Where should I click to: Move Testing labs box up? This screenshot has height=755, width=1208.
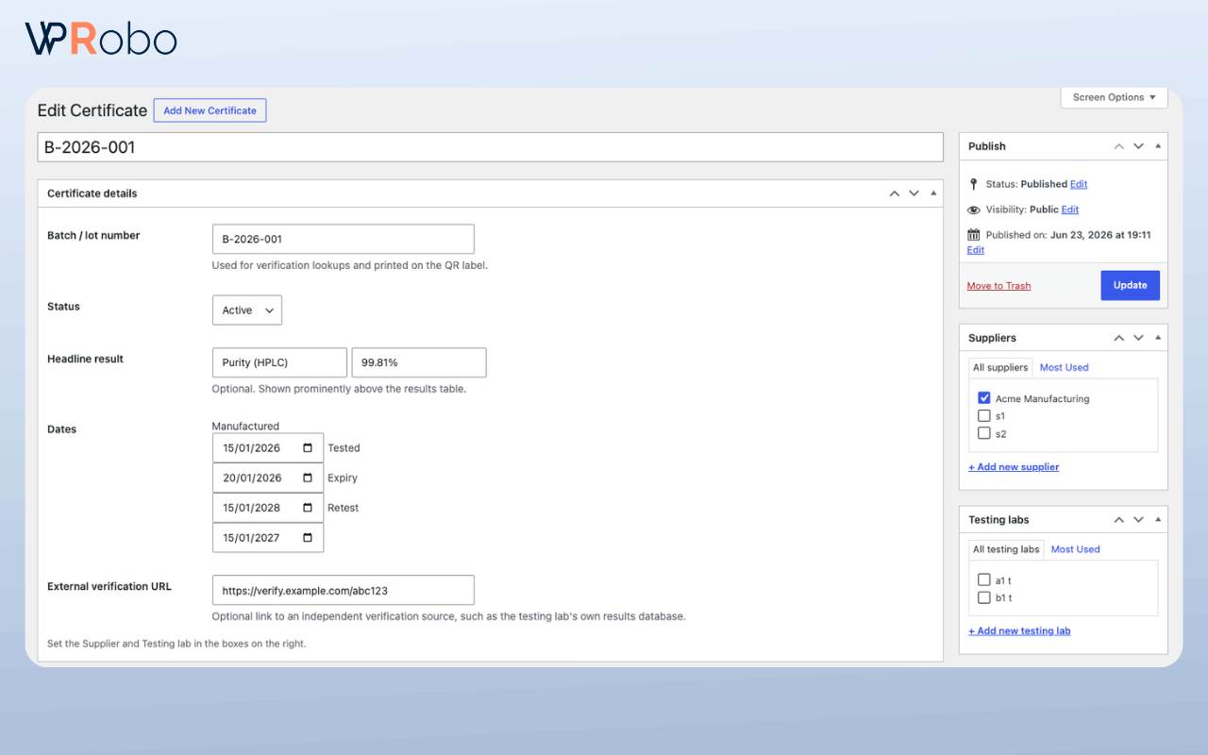pyautogui.click(x=1119, y=520)
